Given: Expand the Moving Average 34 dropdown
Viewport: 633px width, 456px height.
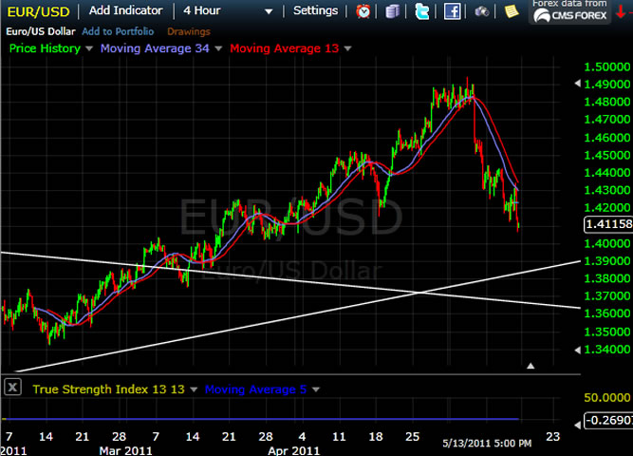Looking at the screenshot, I should 218,48.
